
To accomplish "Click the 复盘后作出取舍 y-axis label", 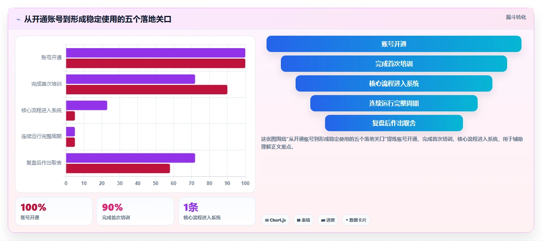I will pos(44,163).
